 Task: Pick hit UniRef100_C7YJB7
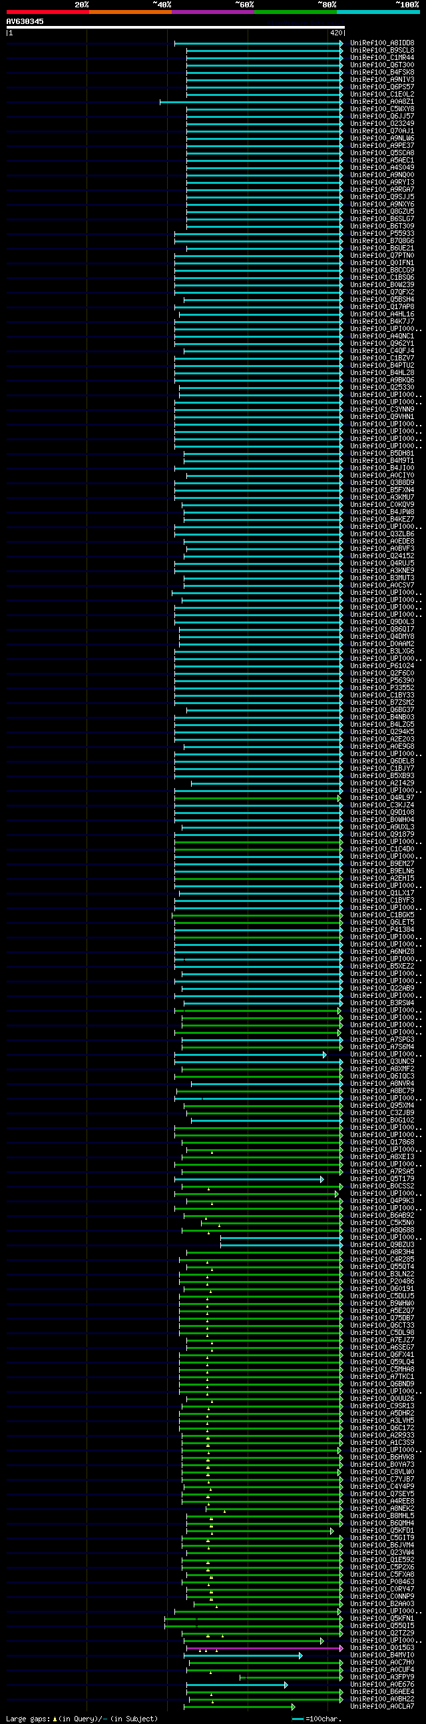click(x=382, y=1480)
